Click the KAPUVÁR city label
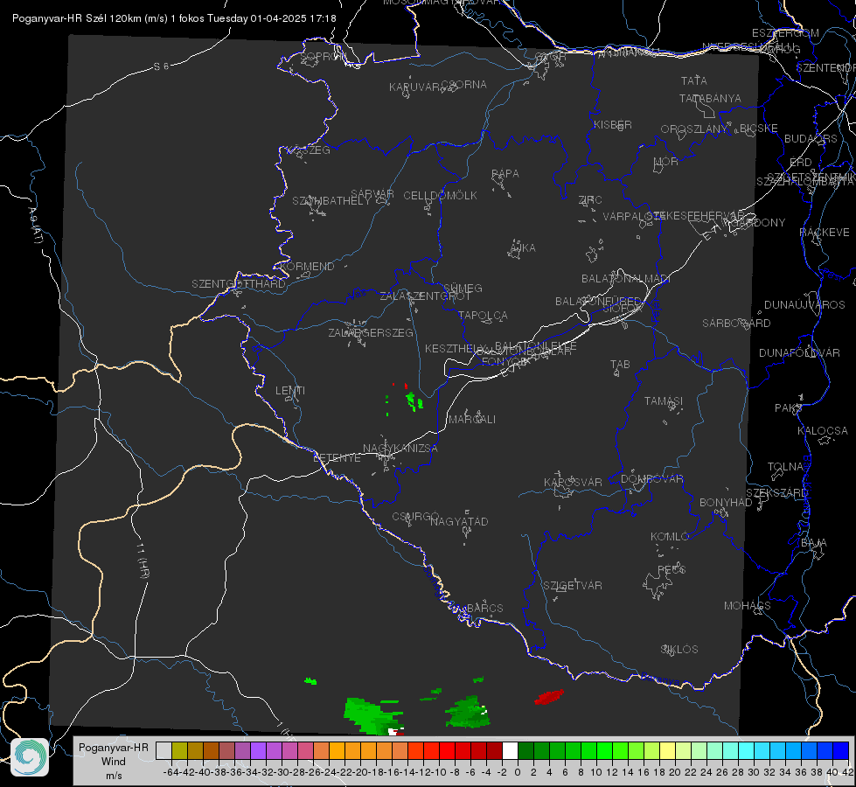Screen dimensions: 856x787 click(415, 87)
